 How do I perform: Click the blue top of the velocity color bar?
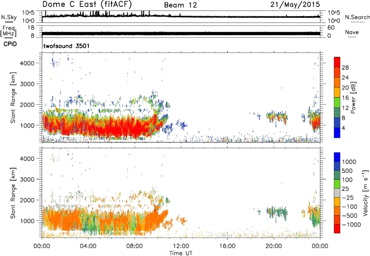(337, 157)
